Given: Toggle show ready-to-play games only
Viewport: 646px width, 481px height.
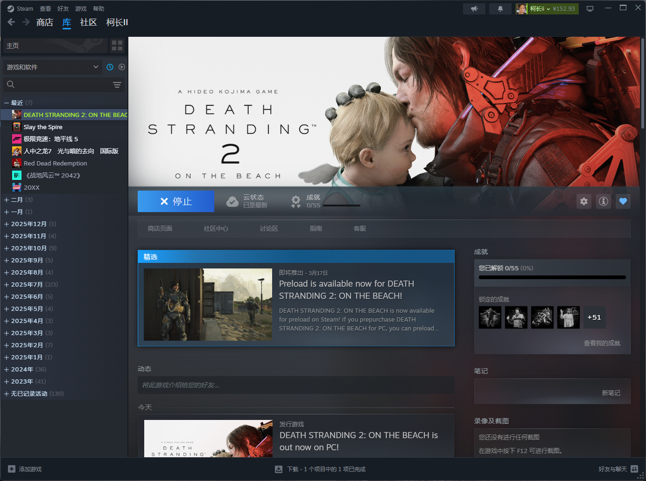Looking at the screenshot, I should pyautogui.click(x=122, y=67).
